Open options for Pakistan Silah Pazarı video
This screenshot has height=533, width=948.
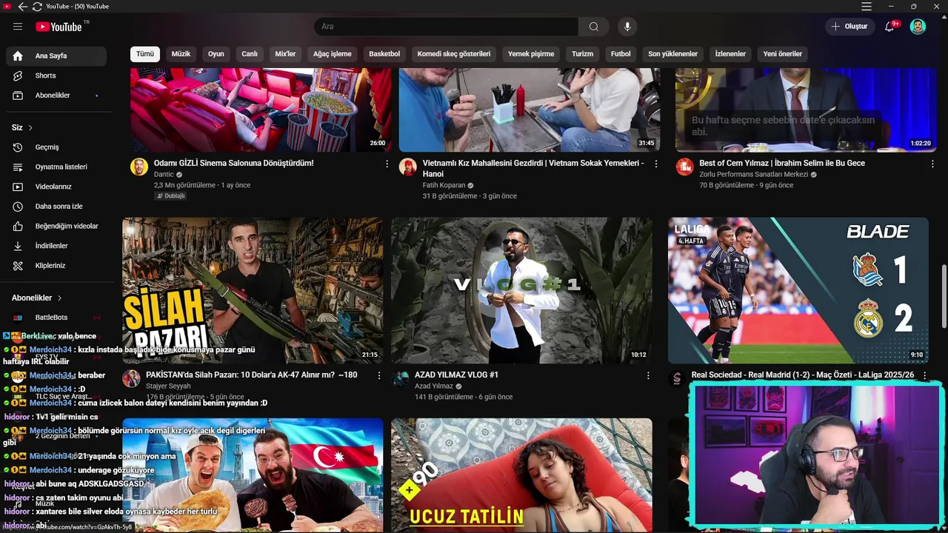[x=379, y=375]
